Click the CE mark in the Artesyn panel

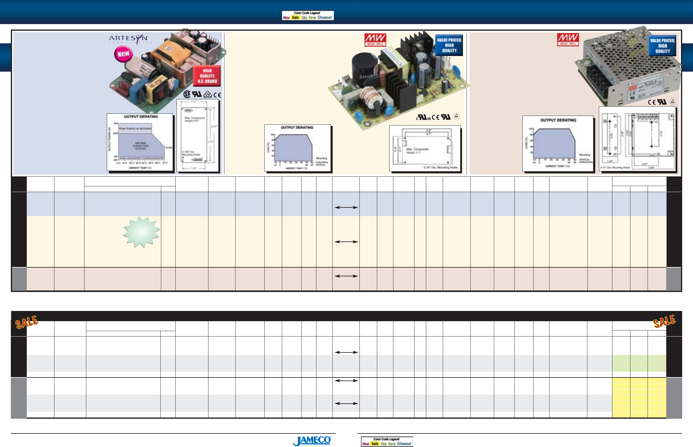pos(217,95)
